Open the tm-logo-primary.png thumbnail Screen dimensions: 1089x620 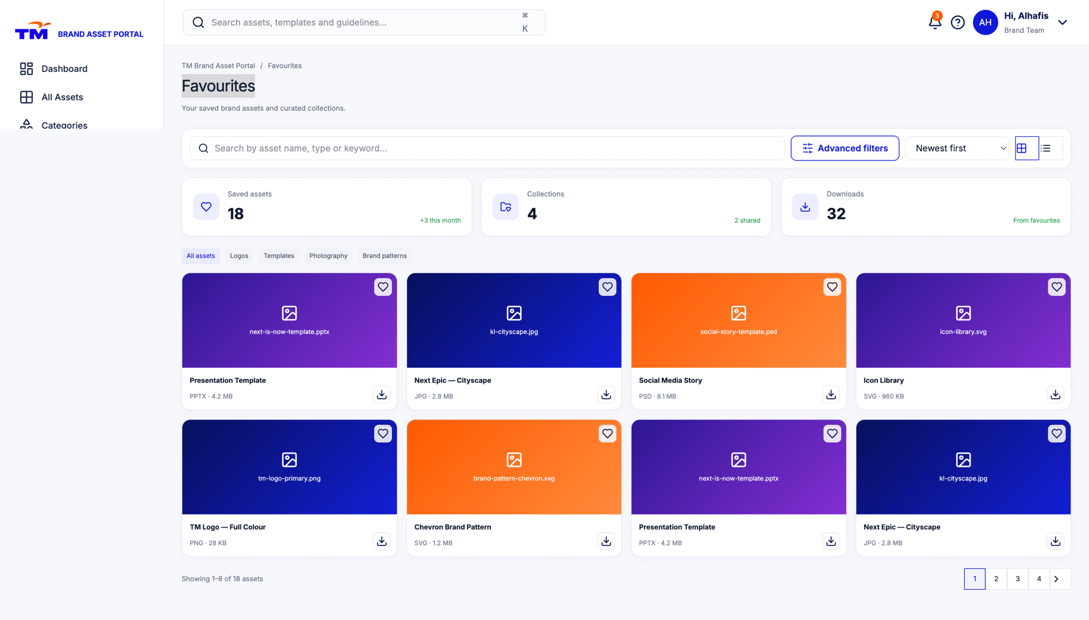click(x=289, y=467)
